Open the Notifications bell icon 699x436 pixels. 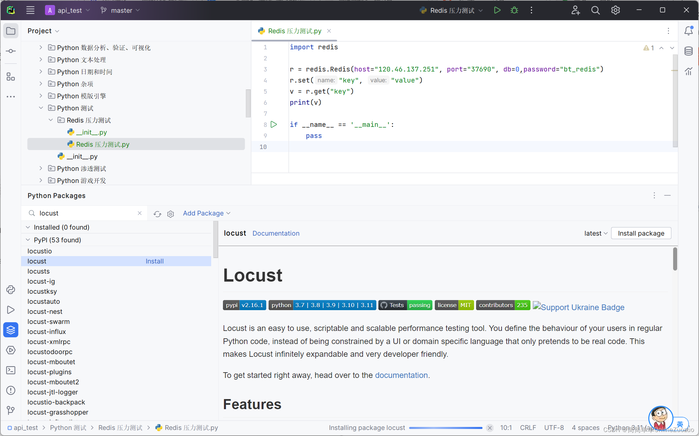click(689, 31)
